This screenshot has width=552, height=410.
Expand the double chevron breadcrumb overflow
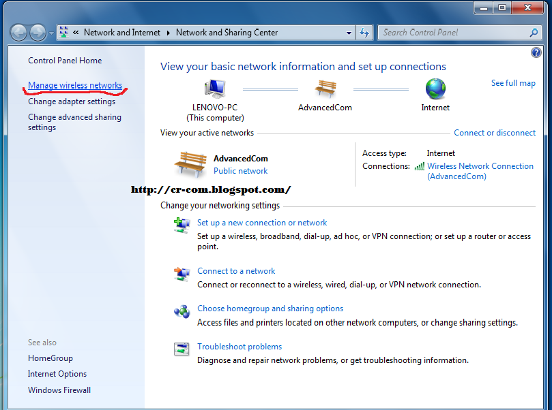pos(76,33)
